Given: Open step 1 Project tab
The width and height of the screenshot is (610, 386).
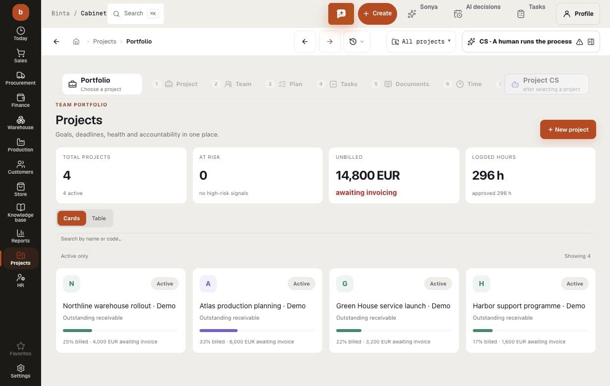Looking at the screenshot, I should click(176, 84).
